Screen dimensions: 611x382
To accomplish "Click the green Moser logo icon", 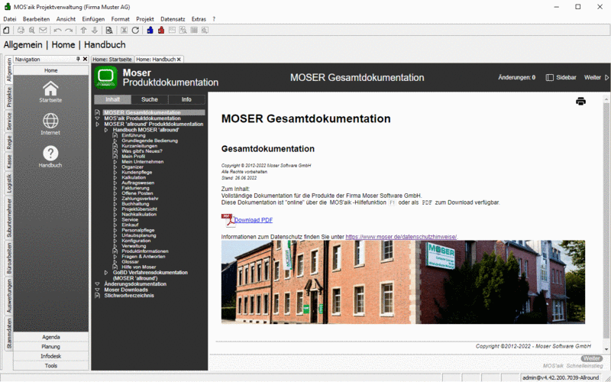I will point(105,77).
